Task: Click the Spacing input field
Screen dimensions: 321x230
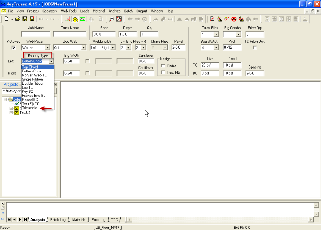Action: [x=255, y=73]
